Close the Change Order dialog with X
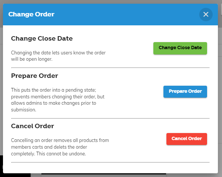222x177 pixels. tap(206, 15)
